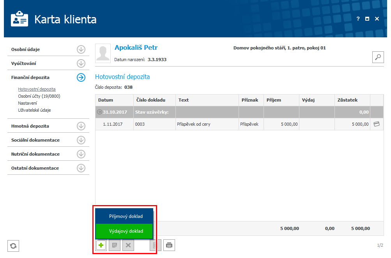Click the Apokališ Petr client name

136,47
